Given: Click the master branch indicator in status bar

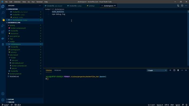Looking at the screenshot, I should pos(5,105).
